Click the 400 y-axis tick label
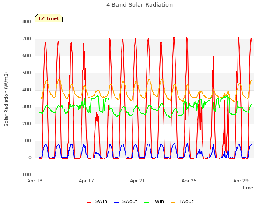Image resolution: width=280 pixels, height=210 pixels. pos(27,90)
